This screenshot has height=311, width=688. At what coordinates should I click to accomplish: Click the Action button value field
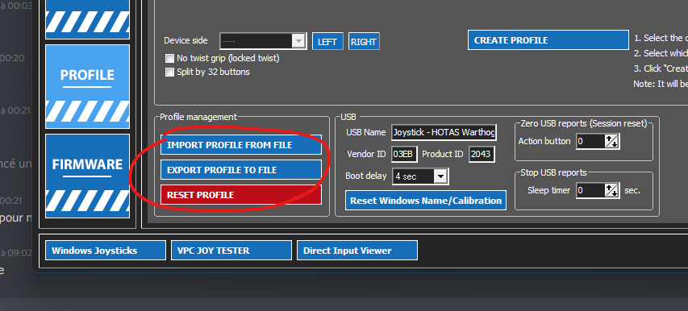(590, 142)
